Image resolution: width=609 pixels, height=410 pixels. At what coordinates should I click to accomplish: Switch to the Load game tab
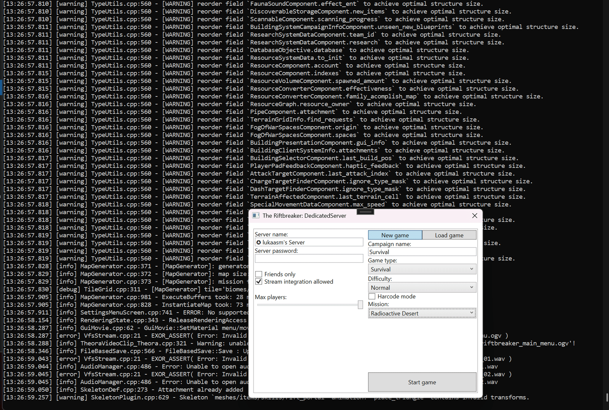(x=449, y=235)
